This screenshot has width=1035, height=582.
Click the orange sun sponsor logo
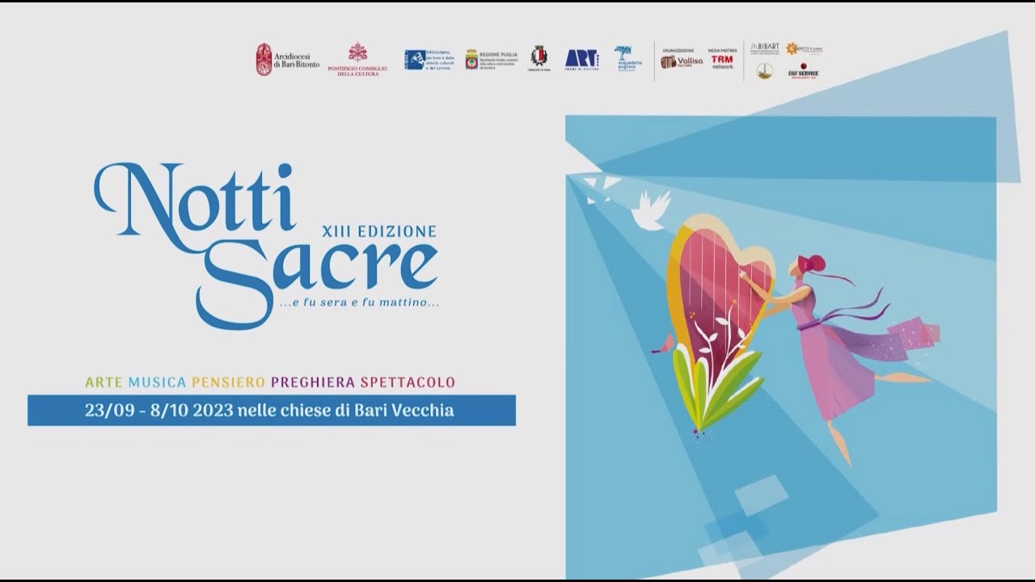pos(804,48)
